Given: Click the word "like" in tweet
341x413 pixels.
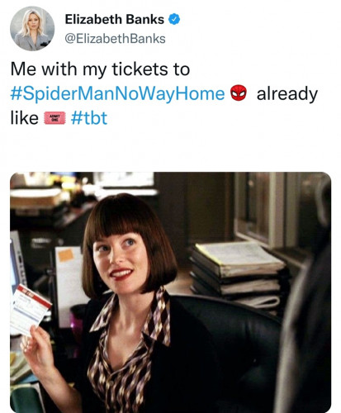Looking at the screenshot, I should pyautogui.click(x=25, y=118).
